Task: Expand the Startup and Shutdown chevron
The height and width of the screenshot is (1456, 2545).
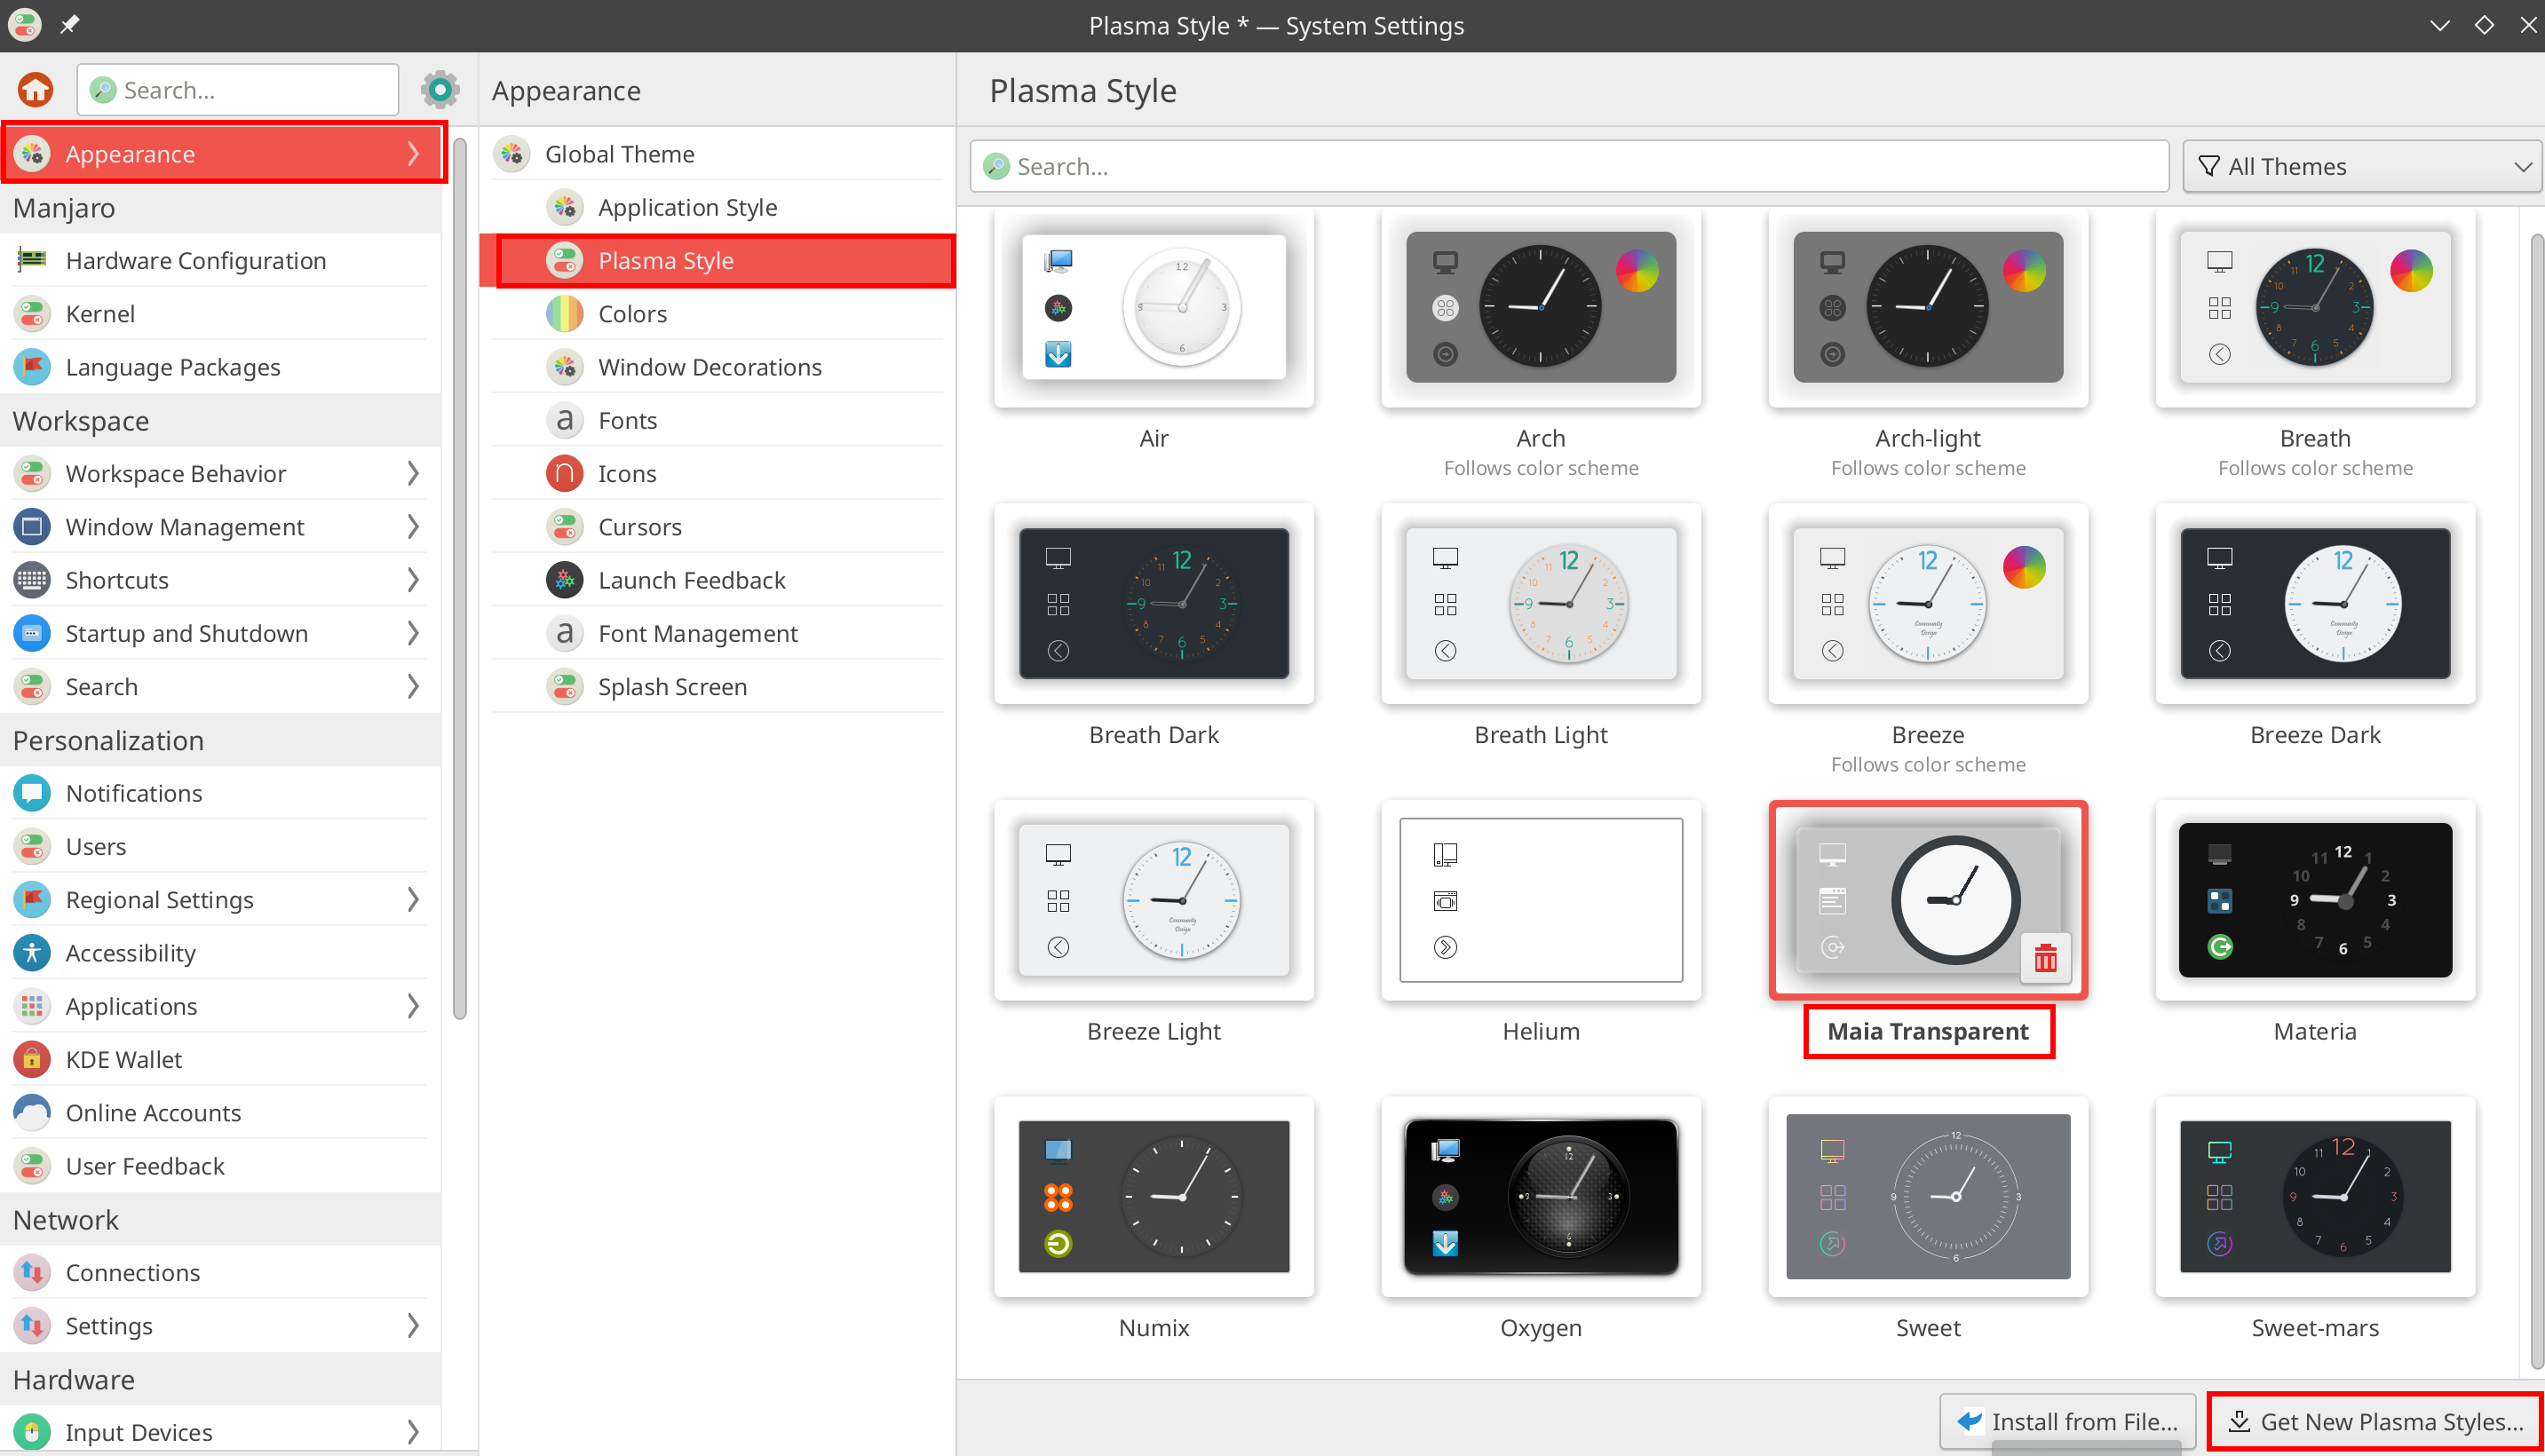Action: click(x=413, y=633)
